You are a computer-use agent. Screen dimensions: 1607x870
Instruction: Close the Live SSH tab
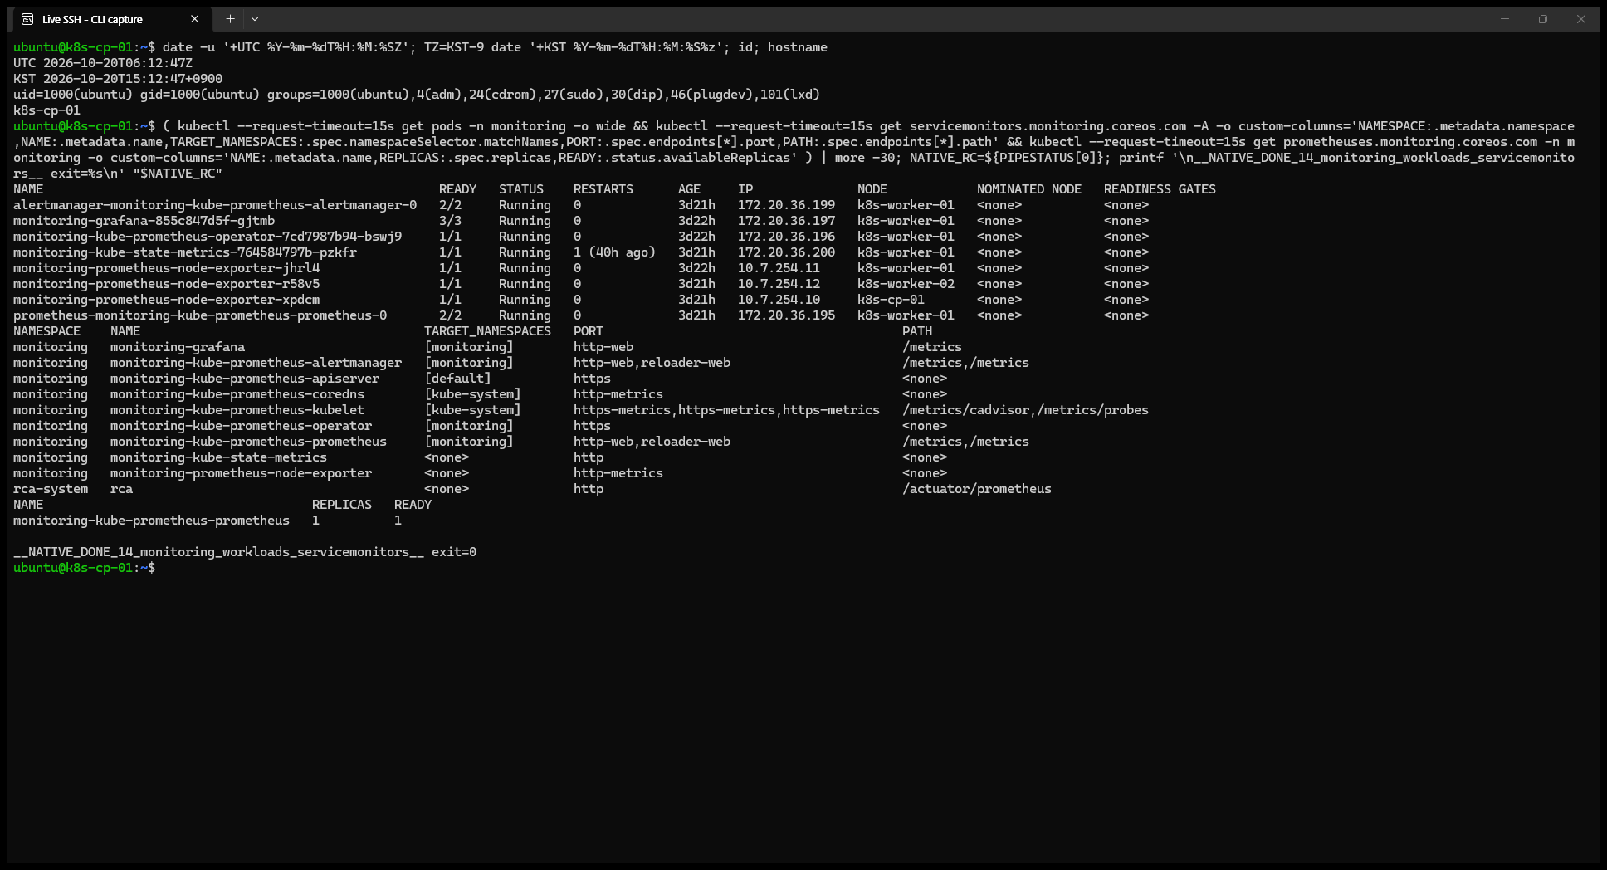click(194, 19)
